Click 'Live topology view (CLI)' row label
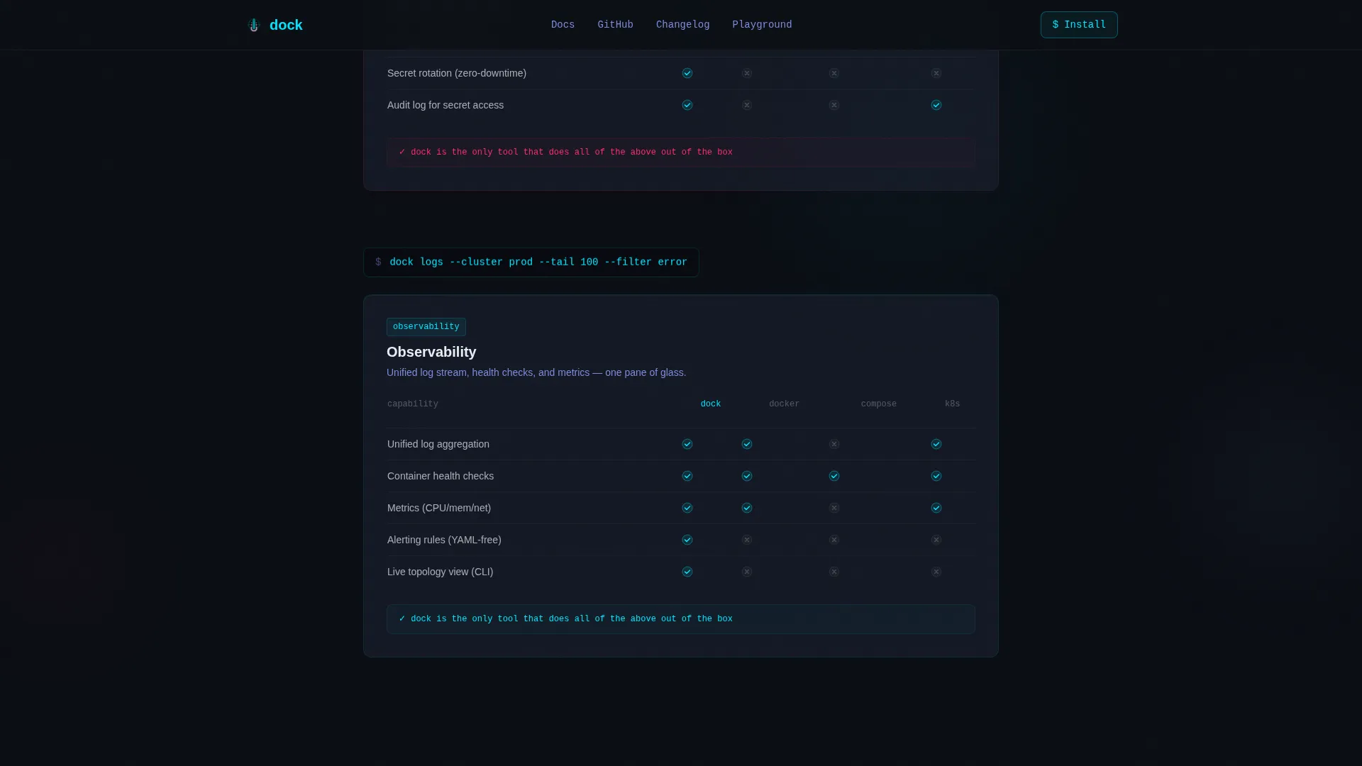Image resolution: width=1362 pixels, height=766 pixels. tap(440, 572)
